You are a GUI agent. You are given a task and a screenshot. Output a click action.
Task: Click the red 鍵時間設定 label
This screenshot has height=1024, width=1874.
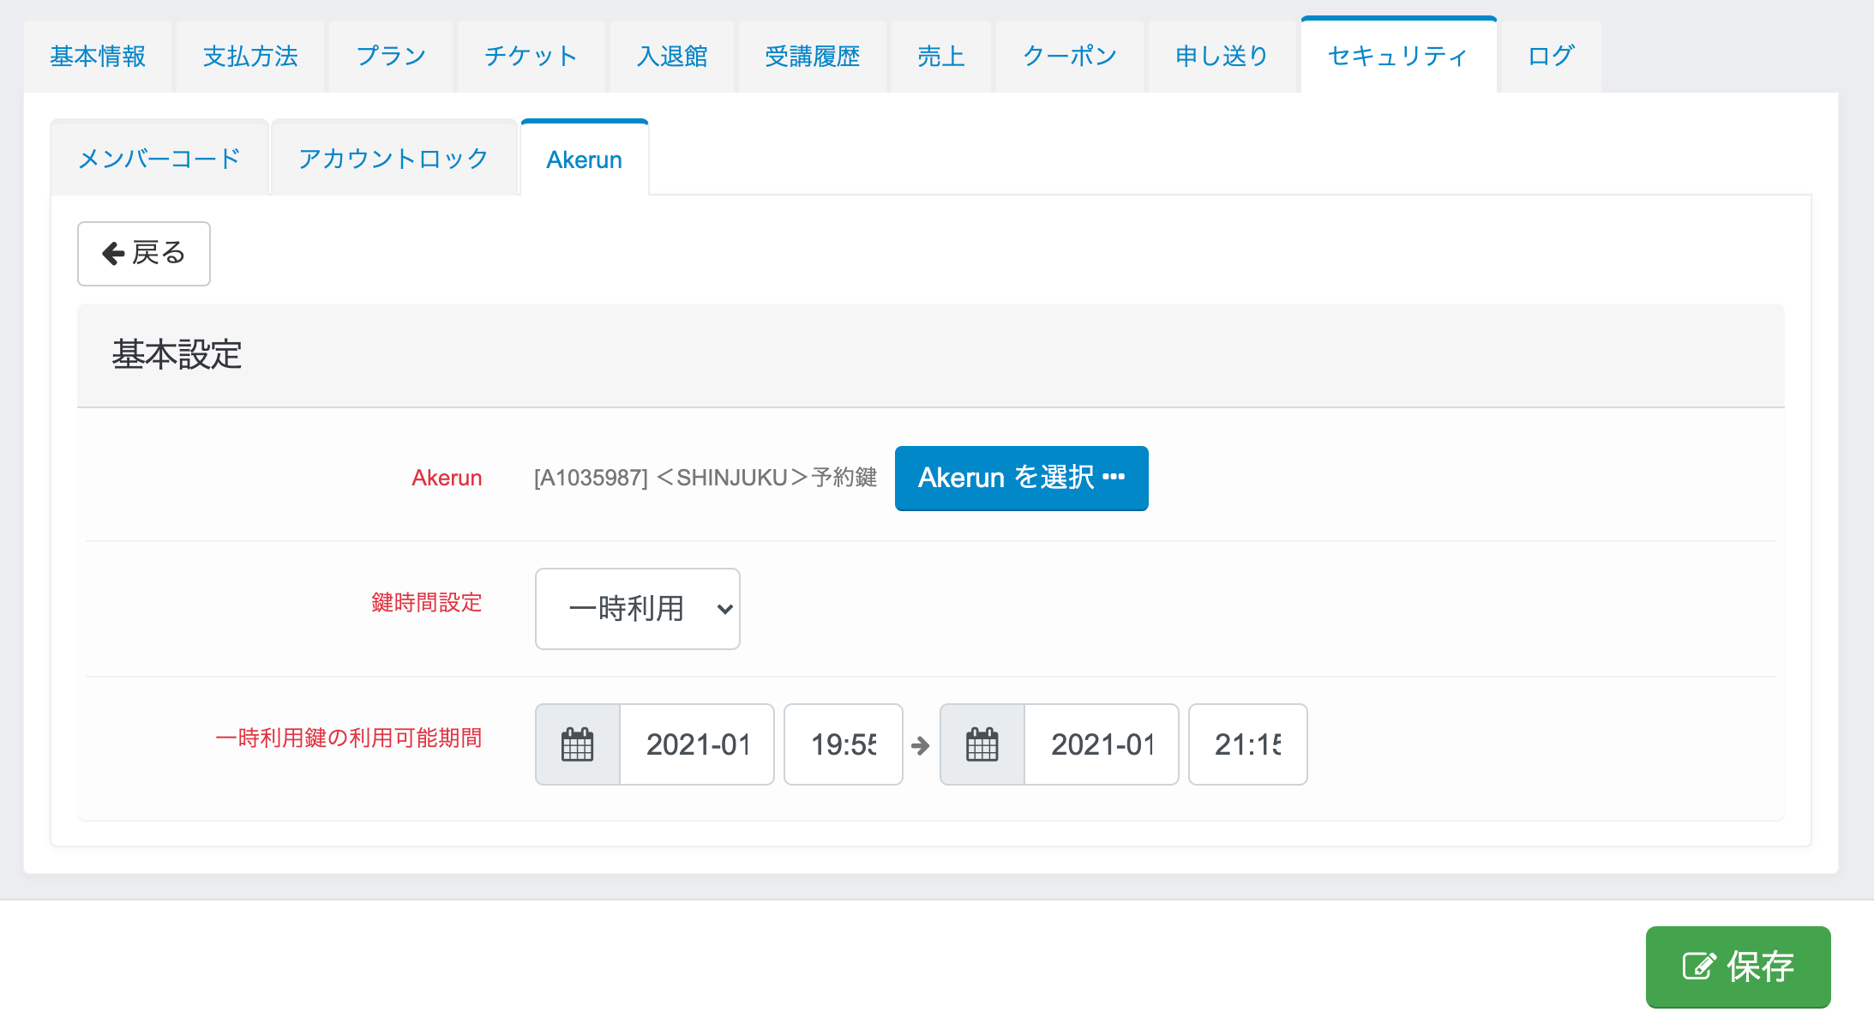(x=427, y=602)
